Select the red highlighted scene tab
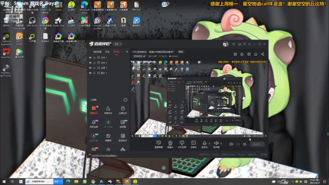Image resolution: width=329 pixels, height=185 pixels. pos(116,52)
